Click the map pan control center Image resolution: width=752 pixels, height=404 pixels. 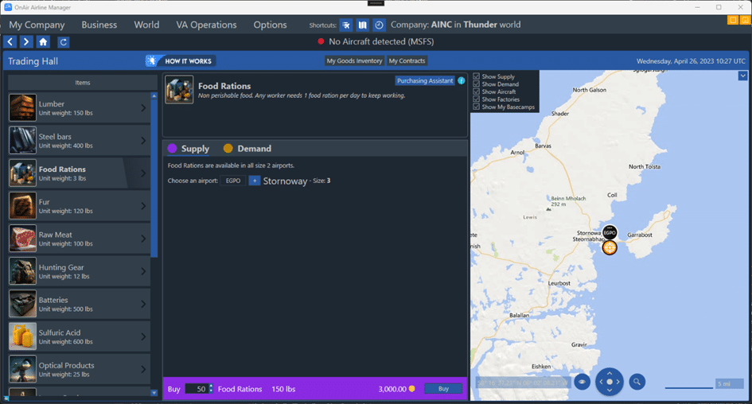click(x=610, y=382)
